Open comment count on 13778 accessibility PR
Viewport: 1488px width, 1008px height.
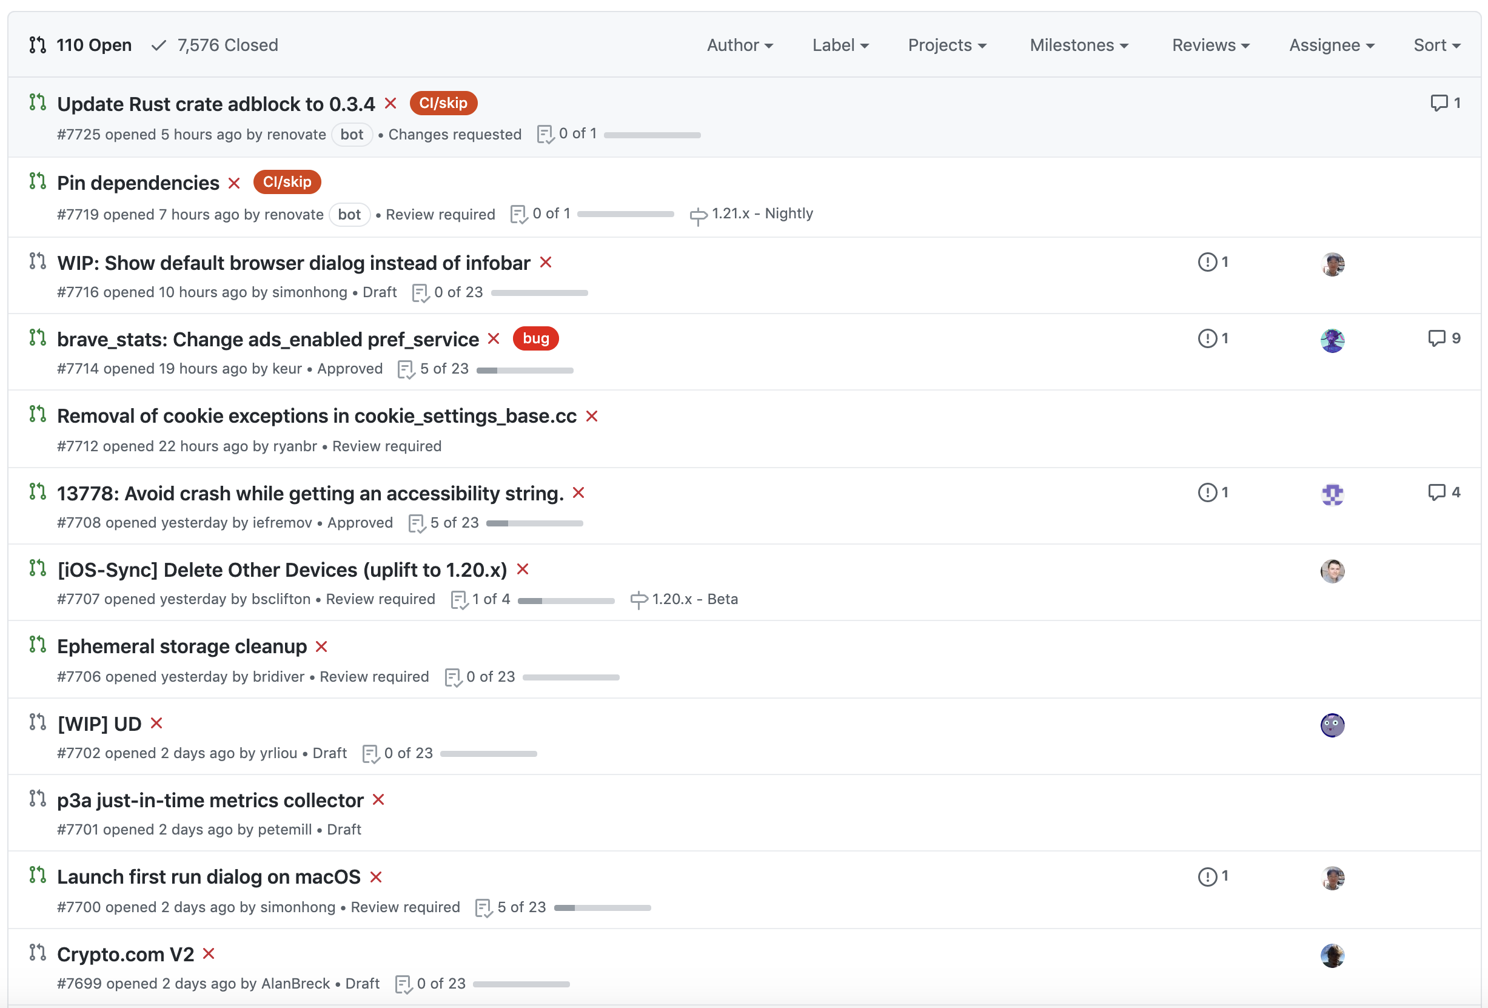tap(1443, 492)
